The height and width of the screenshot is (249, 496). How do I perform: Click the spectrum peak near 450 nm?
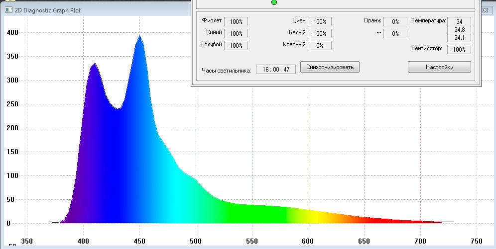[139, 35]
